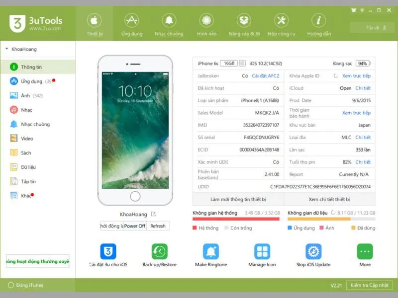
Task: Click Kiểm tra Cập nhật button
Action: point(370,285)
